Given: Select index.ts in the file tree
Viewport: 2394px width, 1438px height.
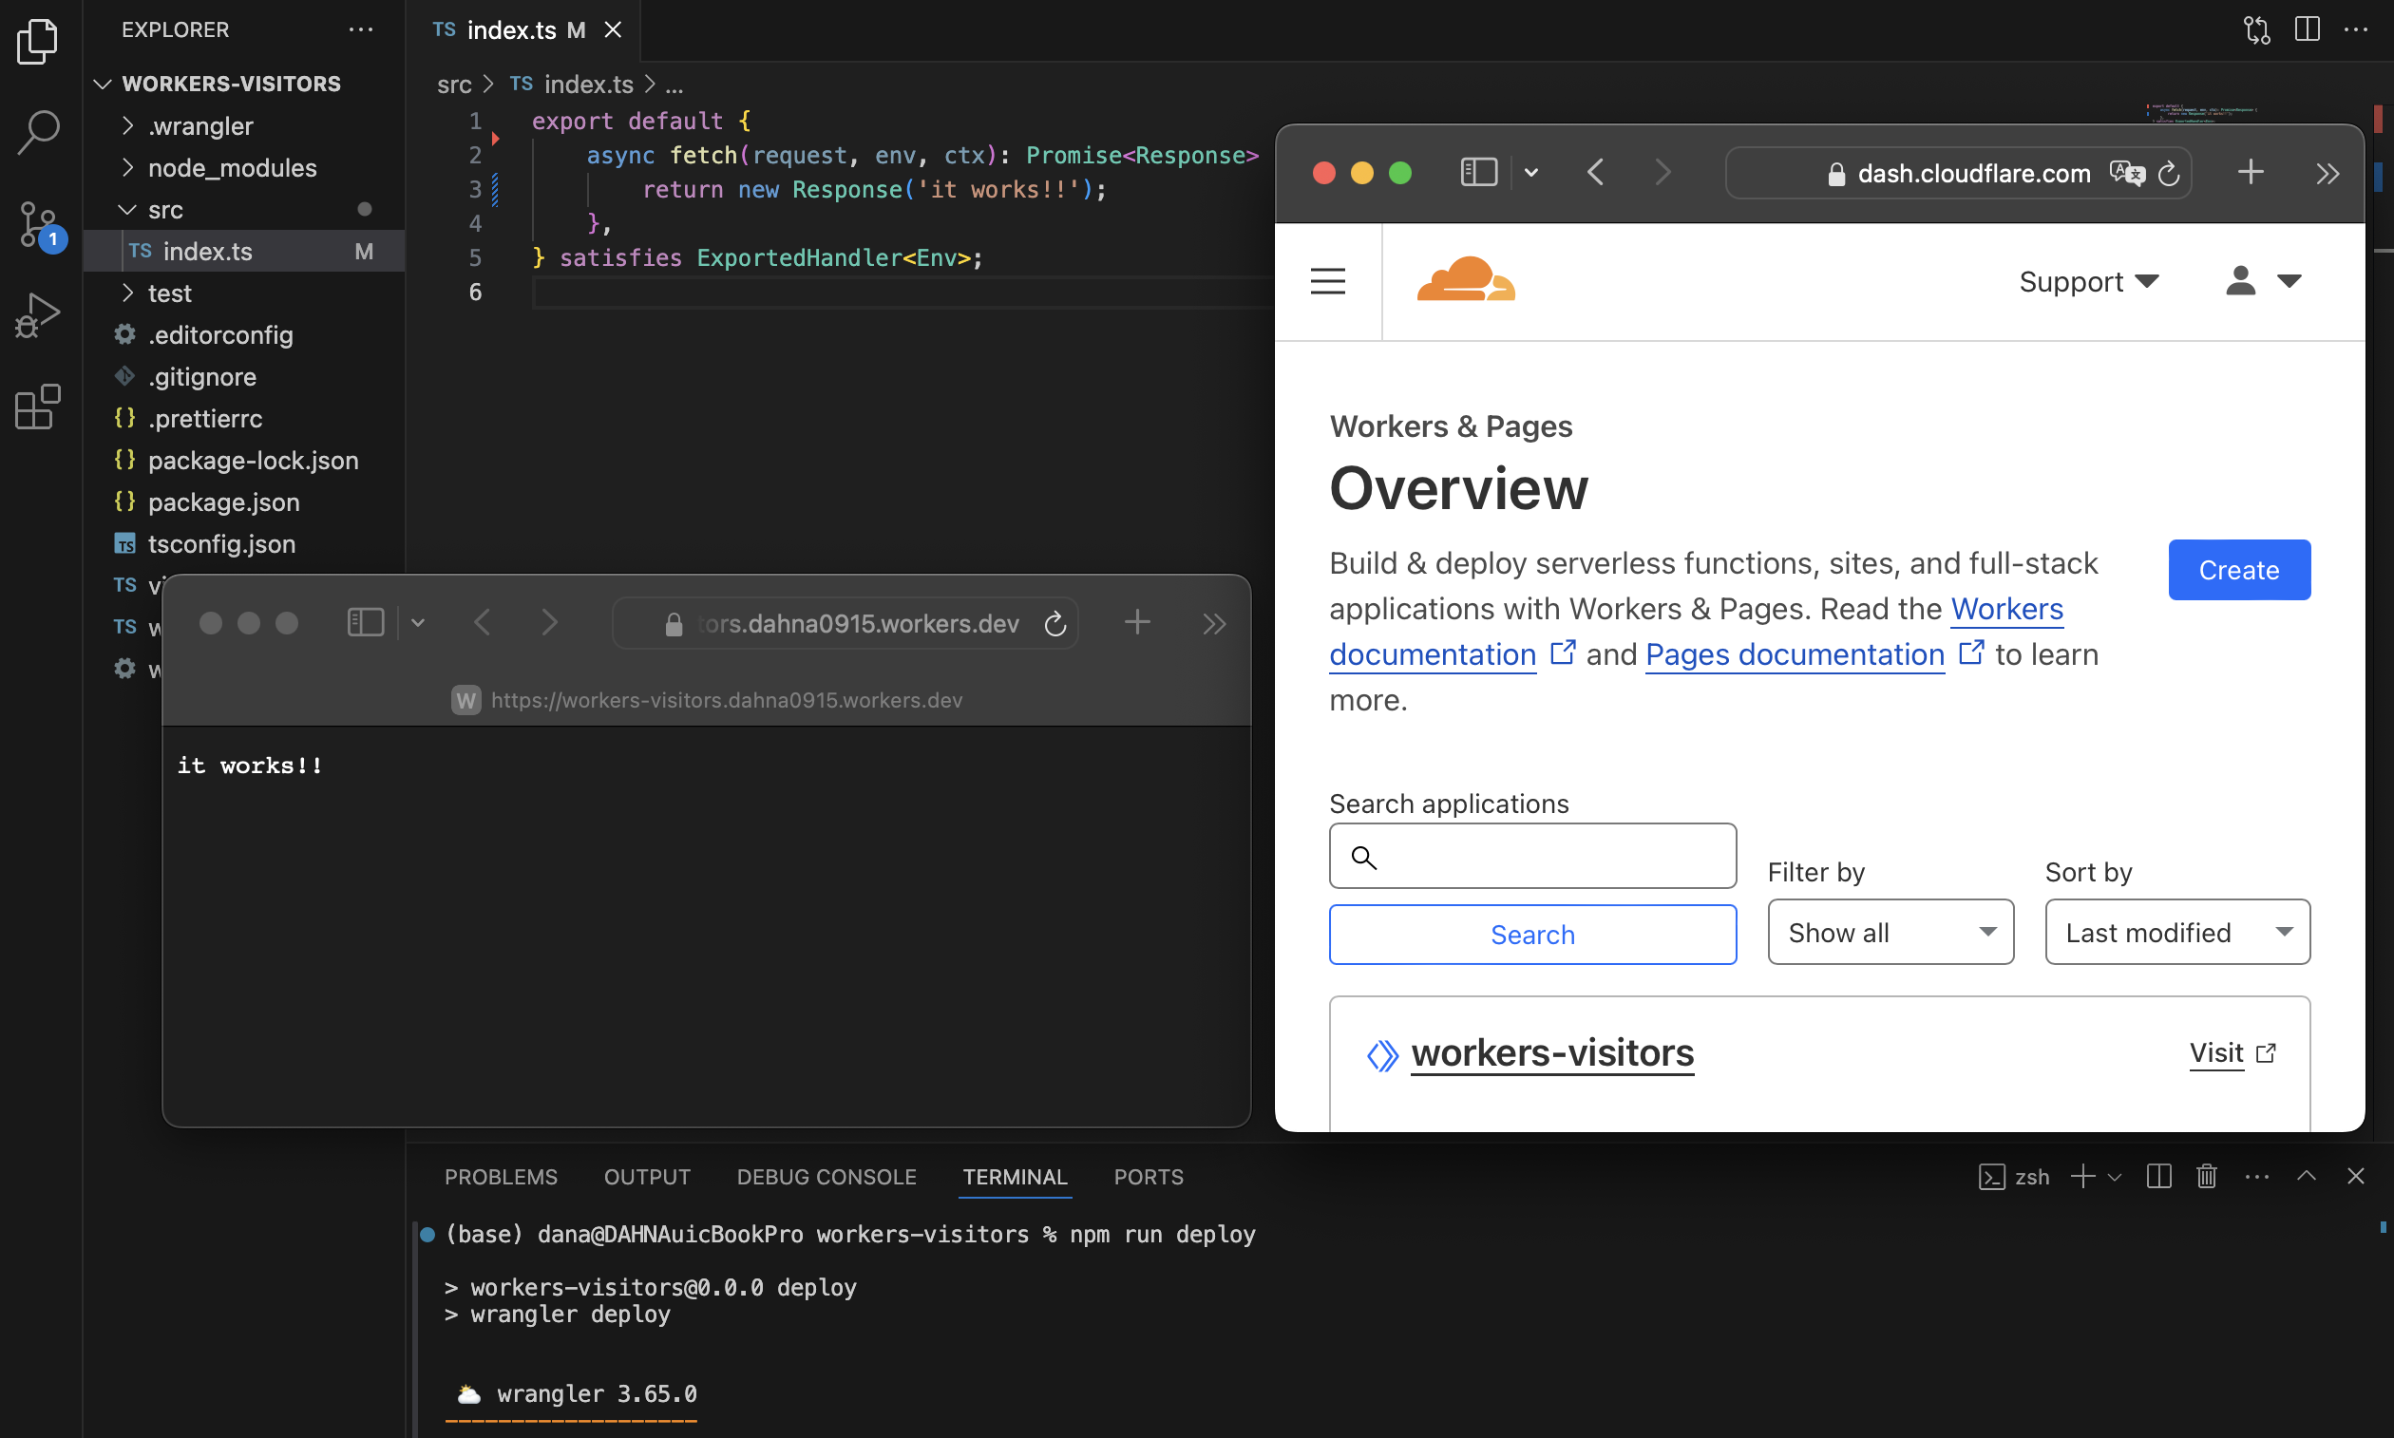Looking at the screenshot, I should pyautogui.click(x=244, y=251).
